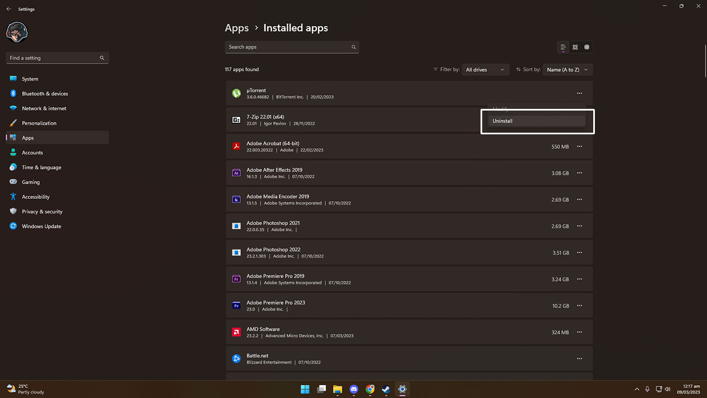The height and width of the screenshot is (398, 707).
Task: Open Accounts settings
Action: point(57,153)
